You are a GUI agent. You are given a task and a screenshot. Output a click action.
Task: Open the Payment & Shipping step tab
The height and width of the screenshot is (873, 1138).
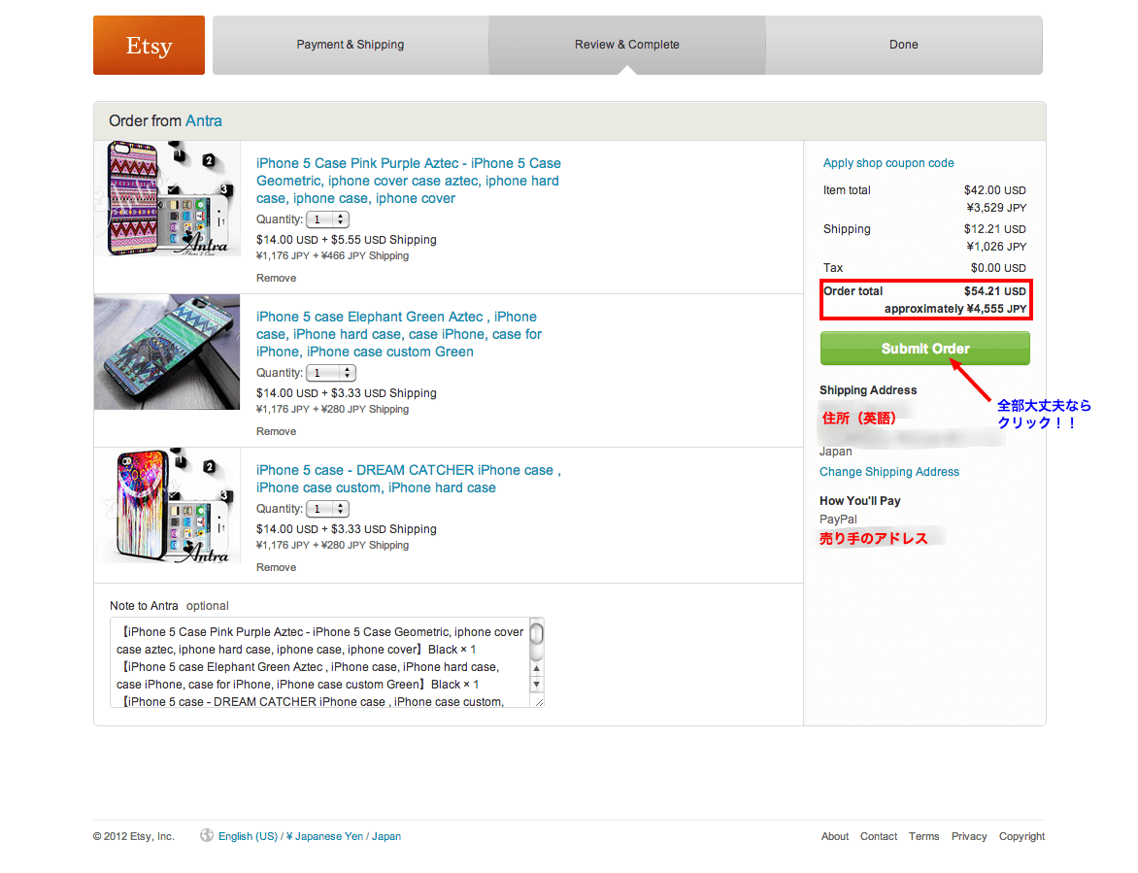[351, 45]
